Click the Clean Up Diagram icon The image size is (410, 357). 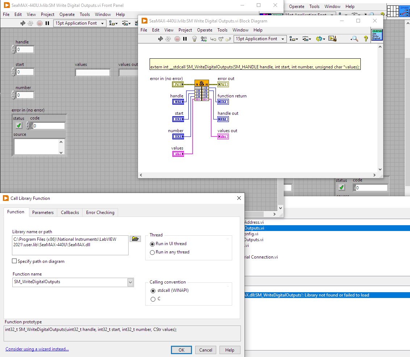[x=333, y=39]
